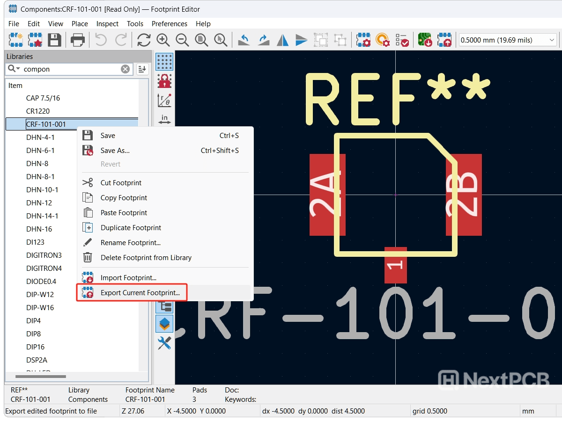Open the grid size dropdown

[x=507, y=40]
